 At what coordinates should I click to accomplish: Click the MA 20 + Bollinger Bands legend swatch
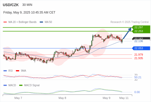5,22
